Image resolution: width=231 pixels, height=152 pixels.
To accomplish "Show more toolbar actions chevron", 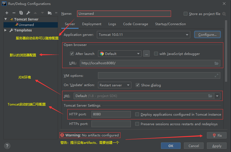I will point(56,13).
